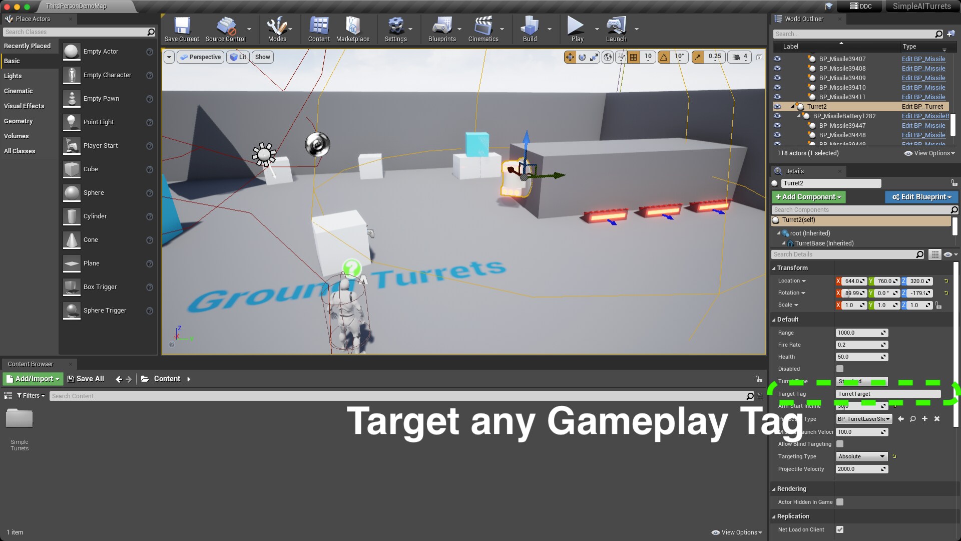
Task: Enable the Disabled checkbox
Action: (840, 369)
